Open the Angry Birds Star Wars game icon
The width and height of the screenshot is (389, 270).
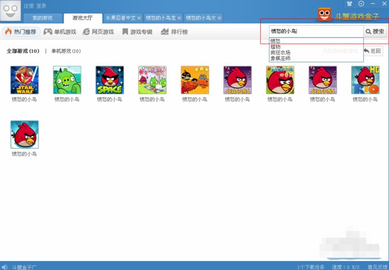point(25,80)
